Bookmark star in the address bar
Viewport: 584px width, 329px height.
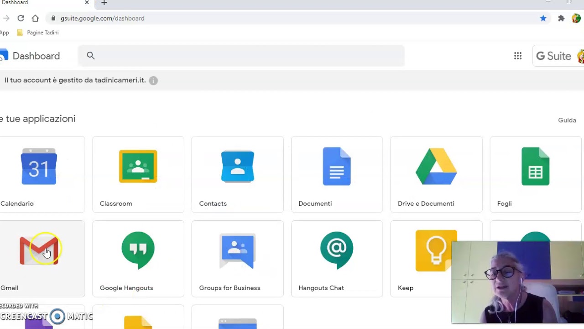tap(543, 18)
